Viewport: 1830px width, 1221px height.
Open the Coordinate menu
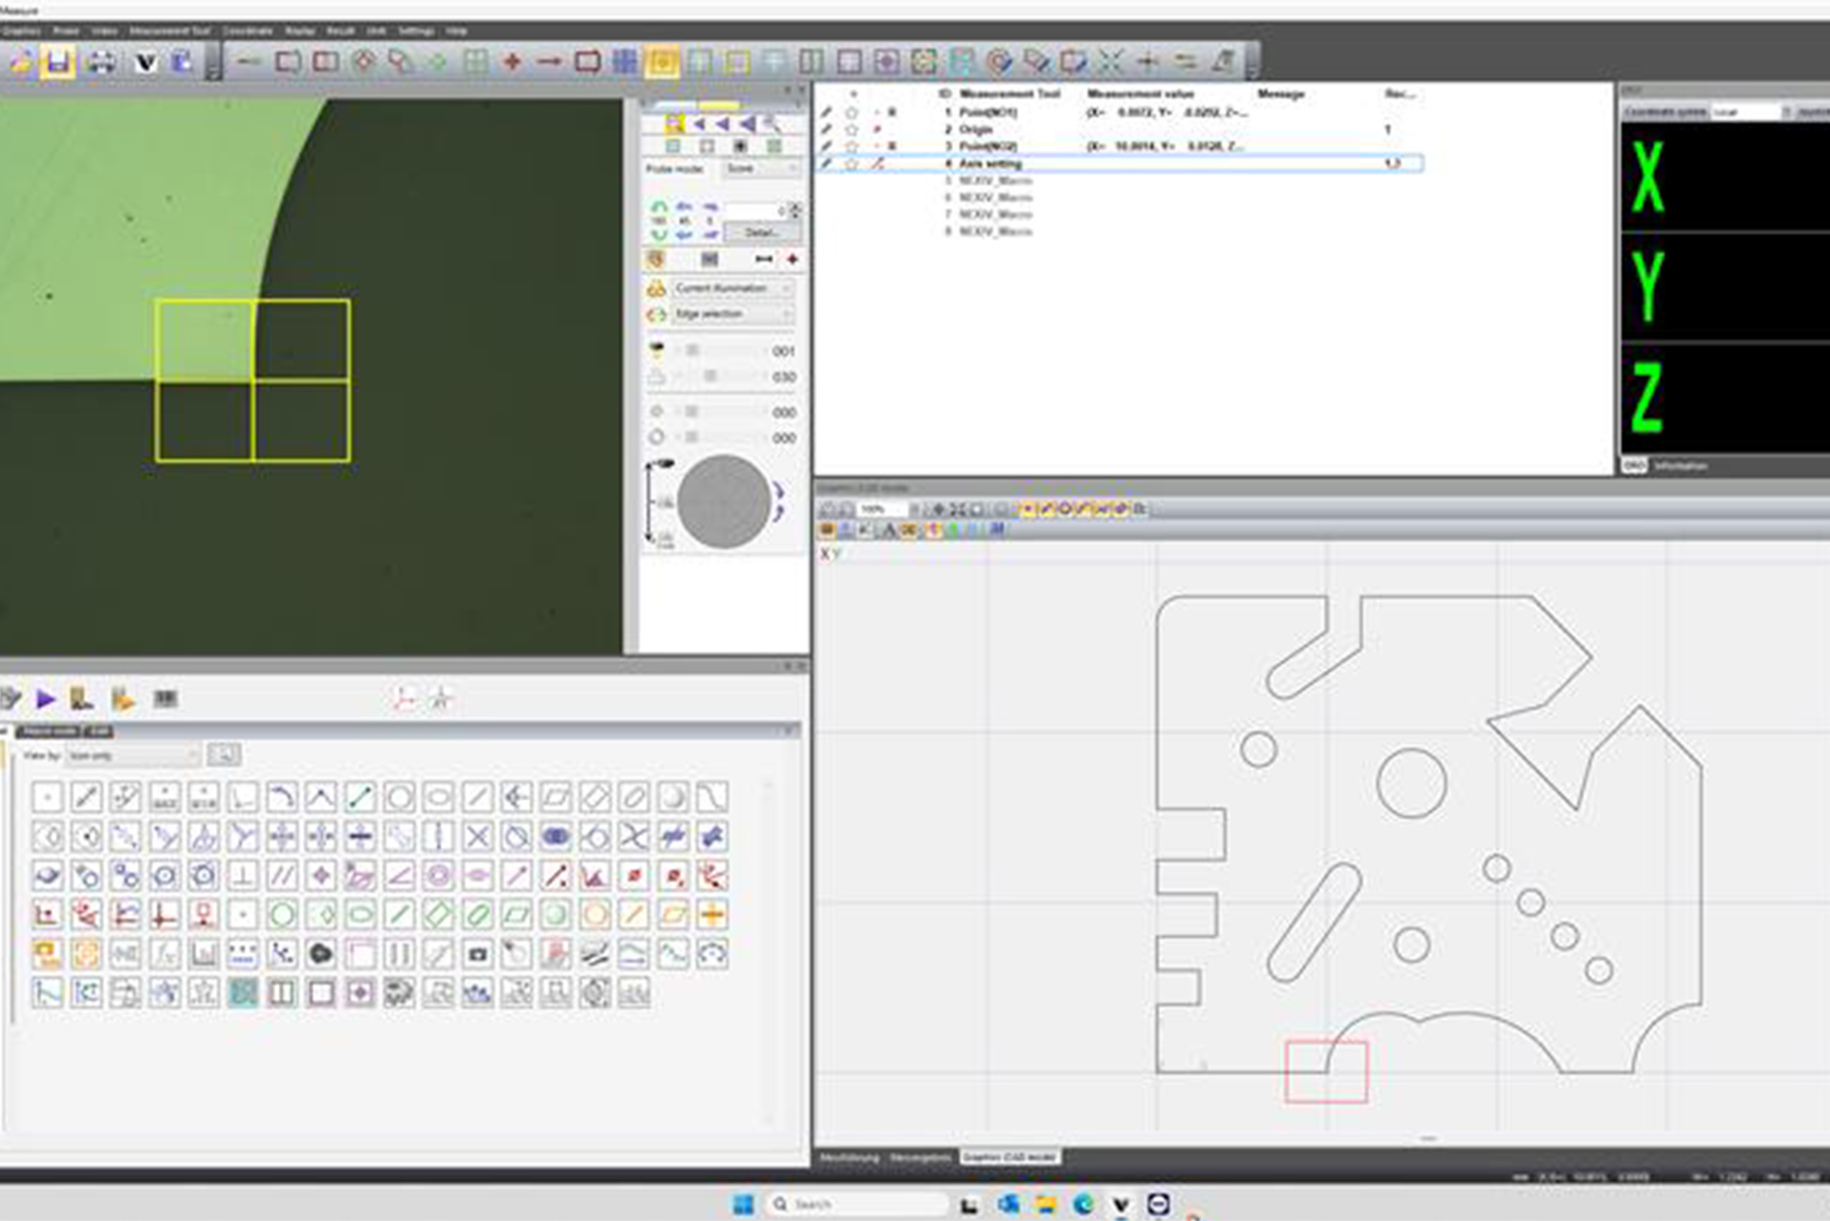tap(247, 31)
